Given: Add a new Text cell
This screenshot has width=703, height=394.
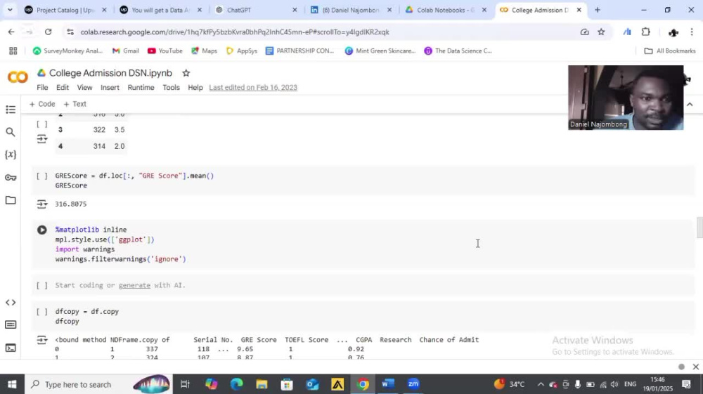Looking at the screenshot, I should coord(75,104).
